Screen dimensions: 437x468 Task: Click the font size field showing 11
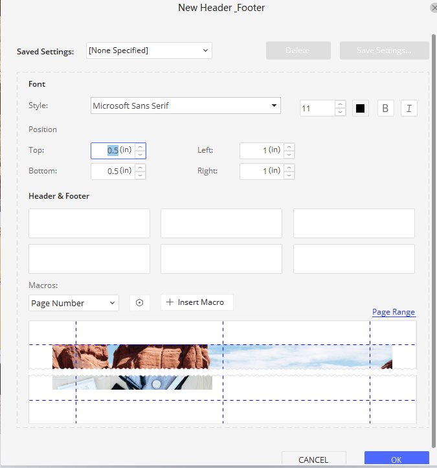[x=318, y=108]
